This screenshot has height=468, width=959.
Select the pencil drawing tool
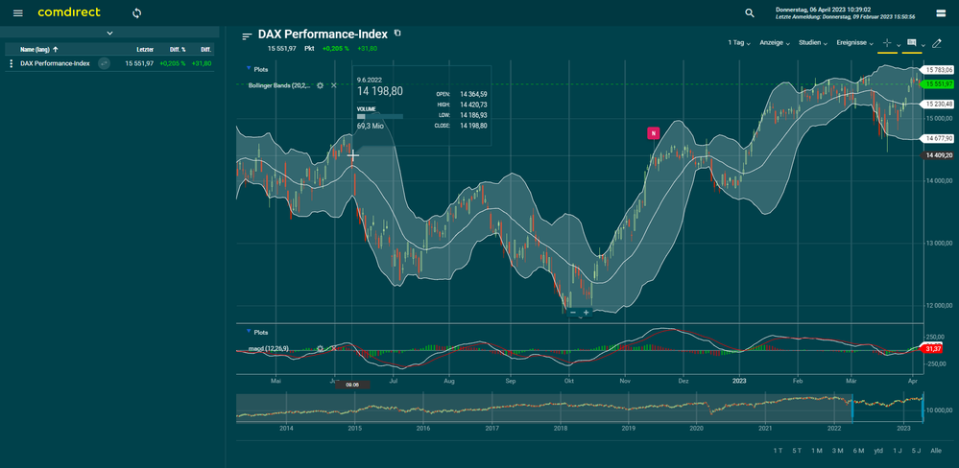(x=937, y=43)
